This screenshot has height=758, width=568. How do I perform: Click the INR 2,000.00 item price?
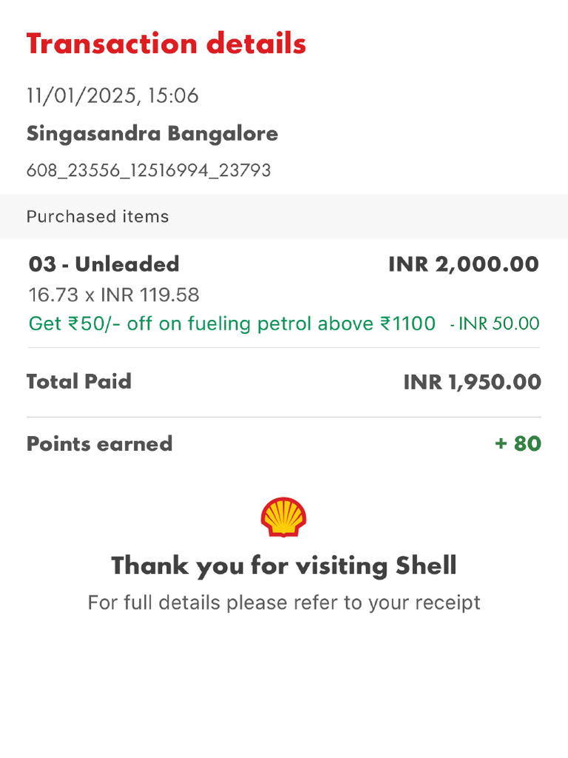[x=464, y=264]
